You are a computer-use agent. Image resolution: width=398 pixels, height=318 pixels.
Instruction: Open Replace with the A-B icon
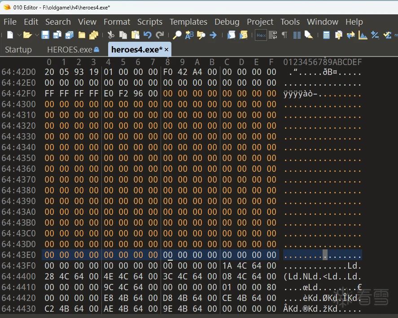(189, 35)
